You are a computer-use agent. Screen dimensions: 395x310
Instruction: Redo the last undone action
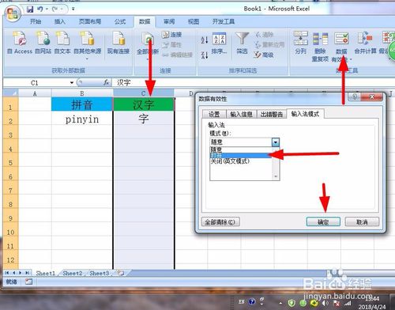coord(55,9)
